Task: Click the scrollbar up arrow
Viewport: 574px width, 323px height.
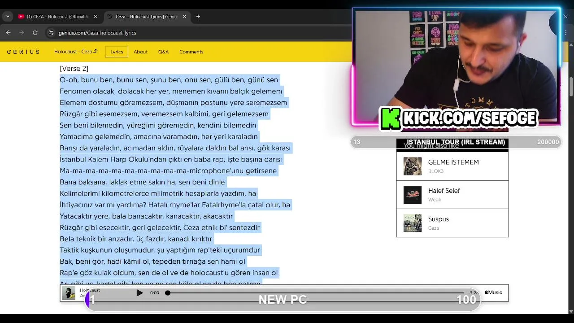Action: pyautogui.click(x=570, y=45)
